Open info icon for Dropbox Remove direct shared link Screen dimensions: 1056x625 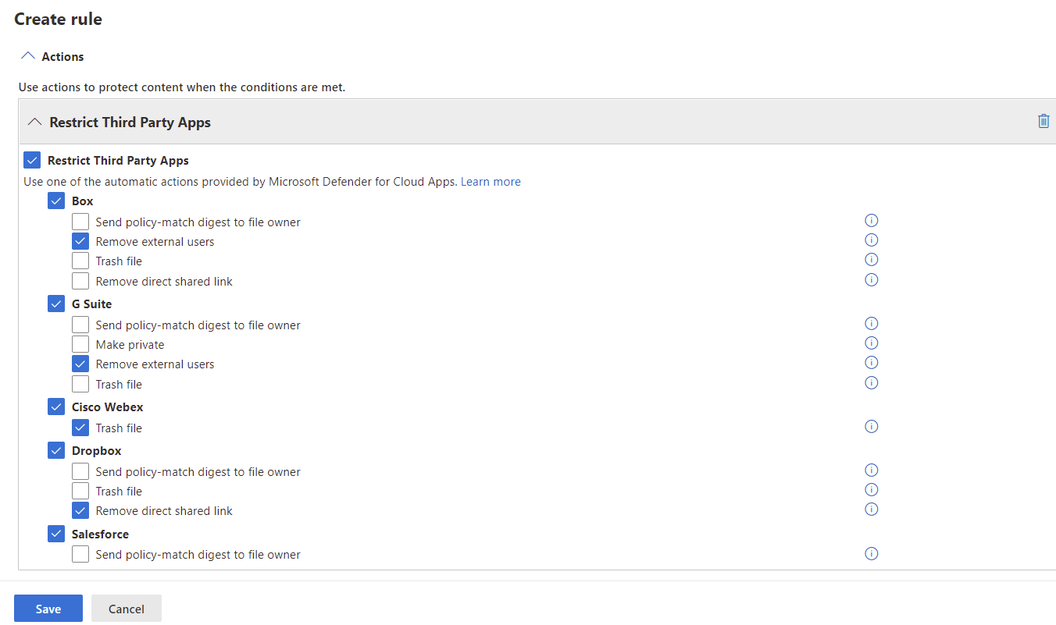point(872,510)
